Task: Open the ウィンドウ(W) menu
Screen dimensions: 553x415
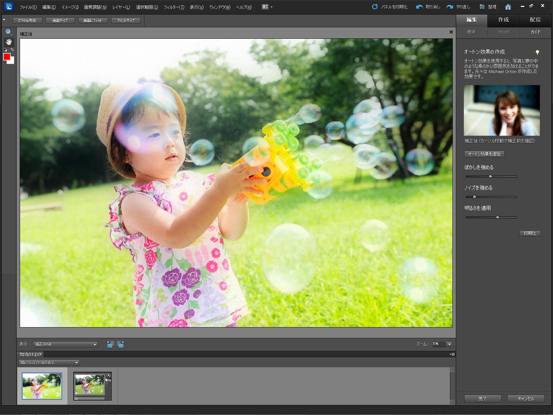Action: click(220, 7)
